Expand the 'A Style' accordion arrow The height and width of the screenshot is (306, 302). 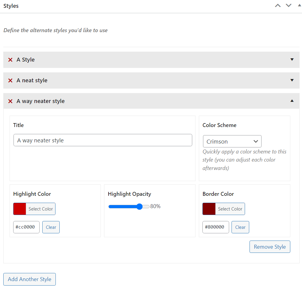pyautogui.click(x=292, y=59)
